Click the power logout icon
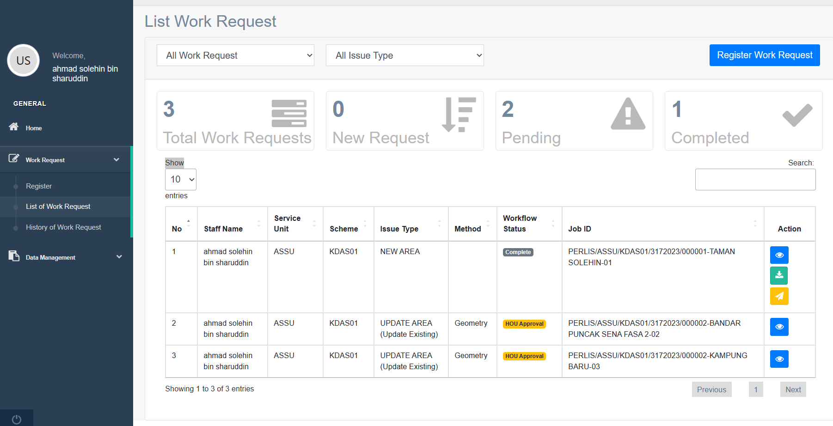Screen dimensions: 833x426 pyautogui.click(x=17, y=419)
